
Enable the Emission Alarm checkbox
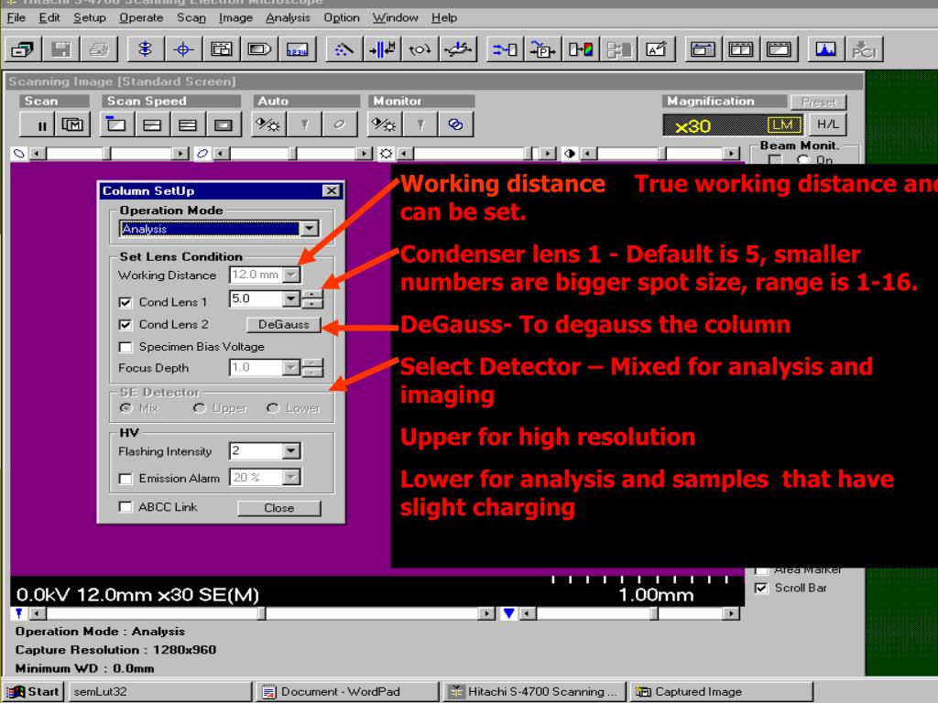125,478
